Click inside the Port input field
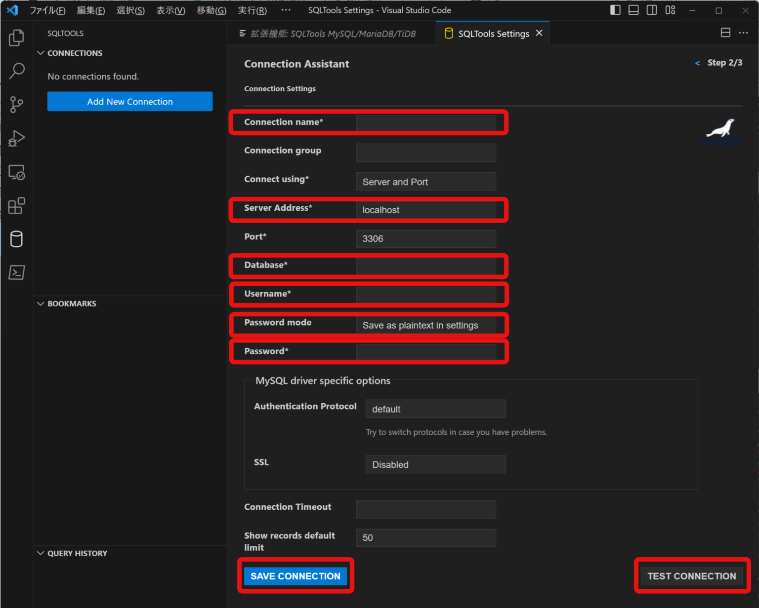Viewport: 759px width, 608px height. pyautogui.click(x=425, y=238)
